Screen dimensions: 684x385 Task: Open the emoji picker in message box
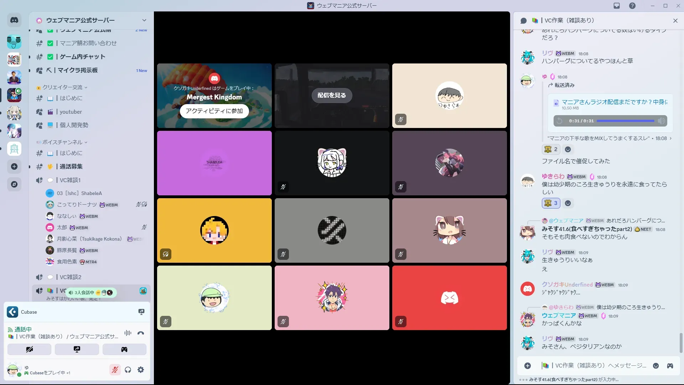(655, 366)
